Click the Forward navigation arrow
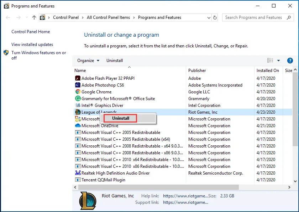This screenshot has width=299, height=212. point(19,17)
